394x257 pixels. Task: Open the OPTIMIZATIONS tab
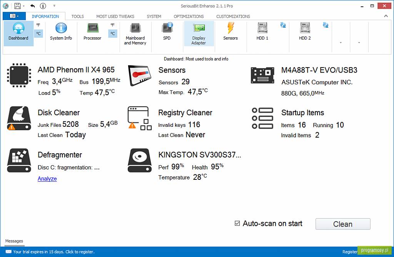click(189, 16)
